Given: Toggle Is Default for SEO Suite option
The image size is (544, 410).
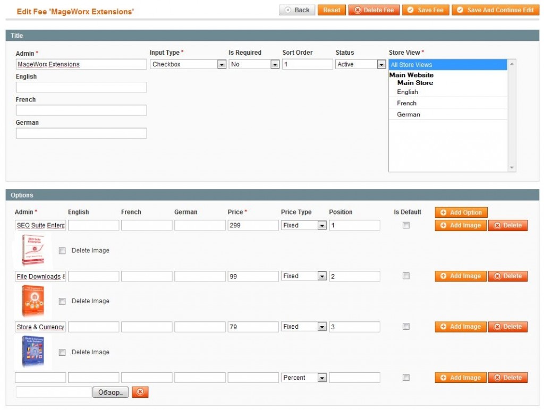Looking at the screenshot, I should coord(406,226).
